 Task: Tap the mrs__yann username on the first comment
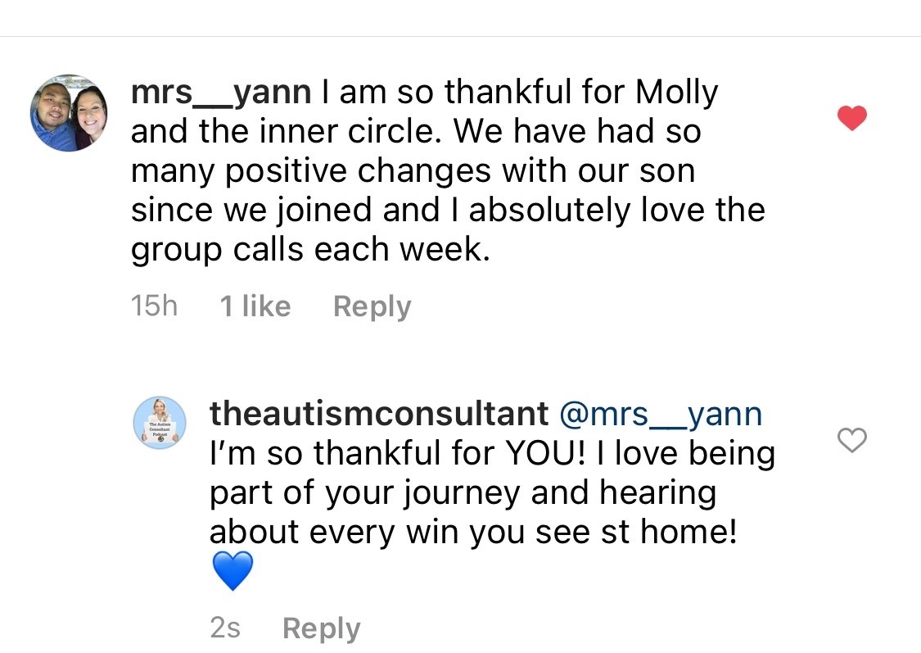(x=220, y=93)
